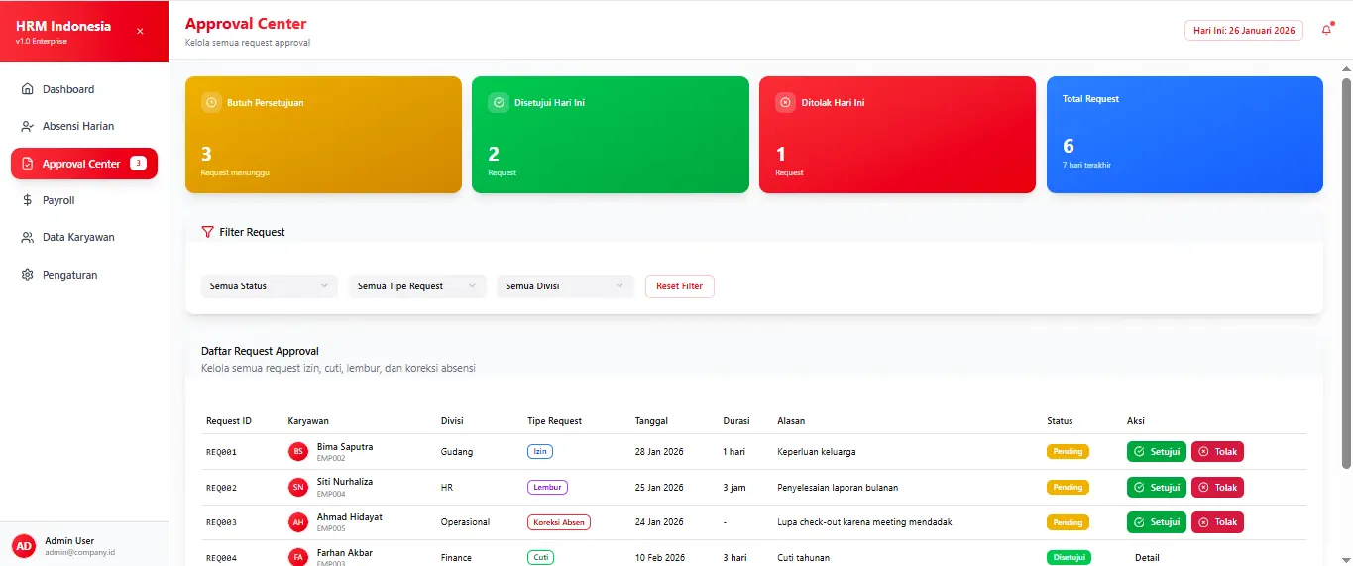Image resolution: width=1353 pixels, height=566 pixels.
Task: Click the AD avatar for Admin User
Action: pyautogui.click(x=23, y=546)
